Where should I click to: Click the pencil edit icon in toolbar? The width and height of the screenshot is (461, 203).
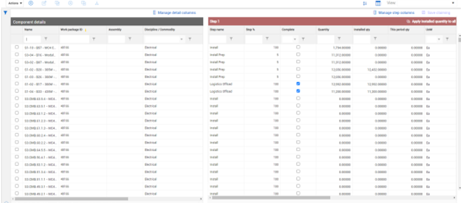44,3
